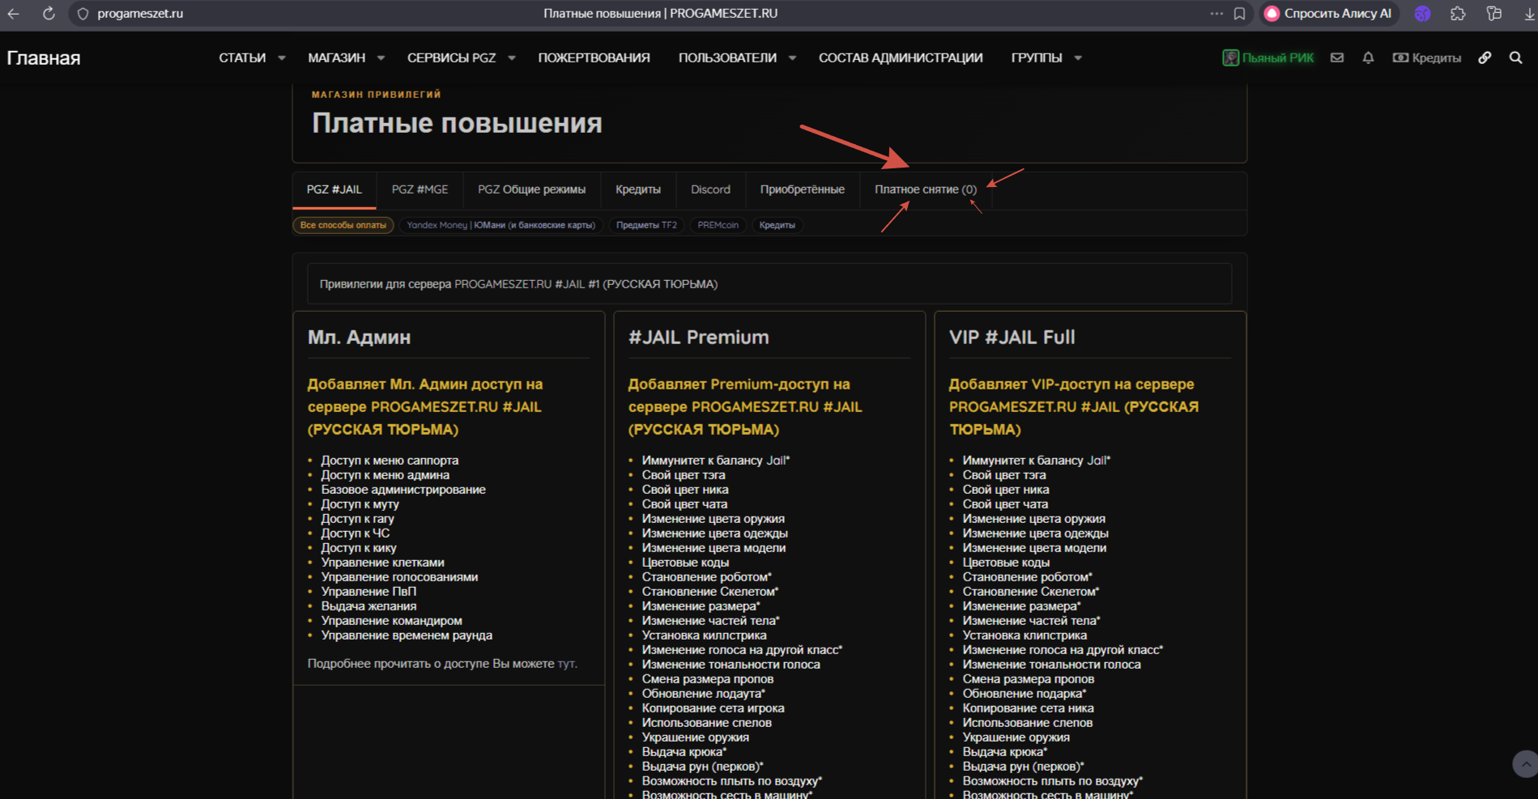Open the messages envelope icon

(1337, 57)
